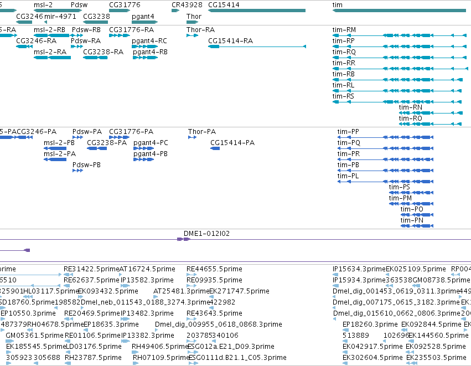
Task: Select the tim-RB transcript
Action: click(397, 80)
